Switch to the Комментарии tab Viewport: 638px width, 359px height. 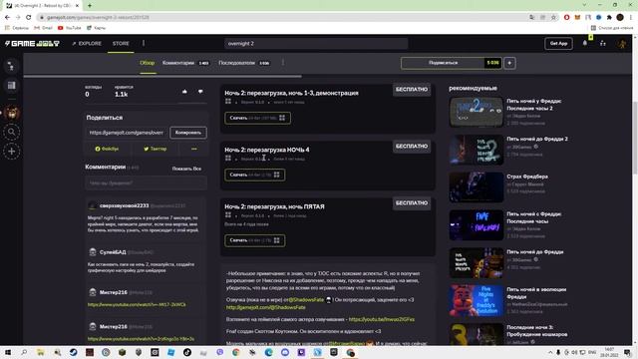185,63
